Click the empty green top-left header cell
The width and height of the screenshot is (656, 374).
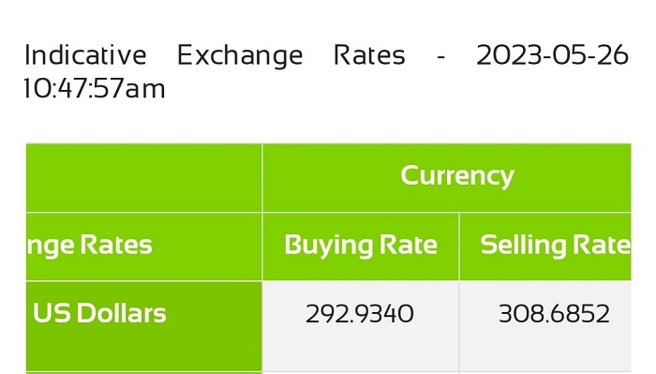(144, 177)
